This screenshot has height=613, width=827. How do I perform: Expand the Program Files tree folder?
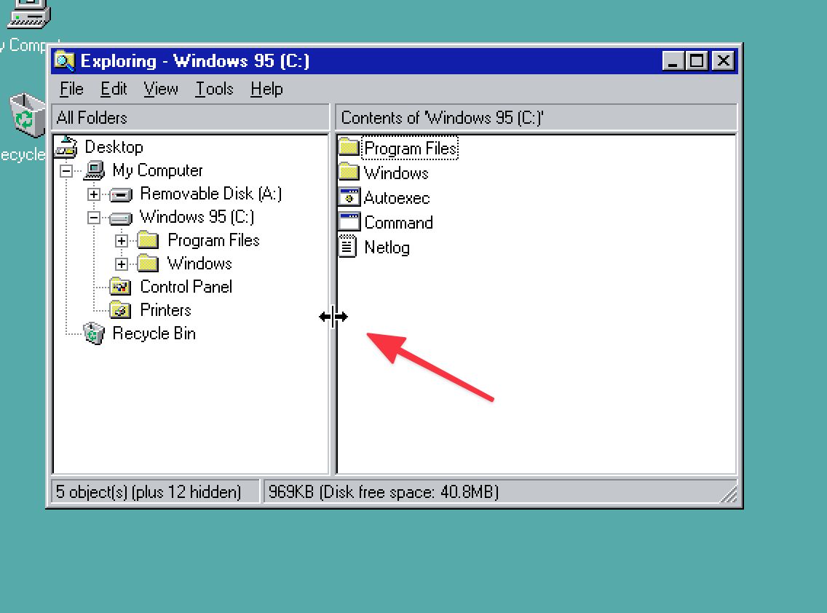coord(122,241)
